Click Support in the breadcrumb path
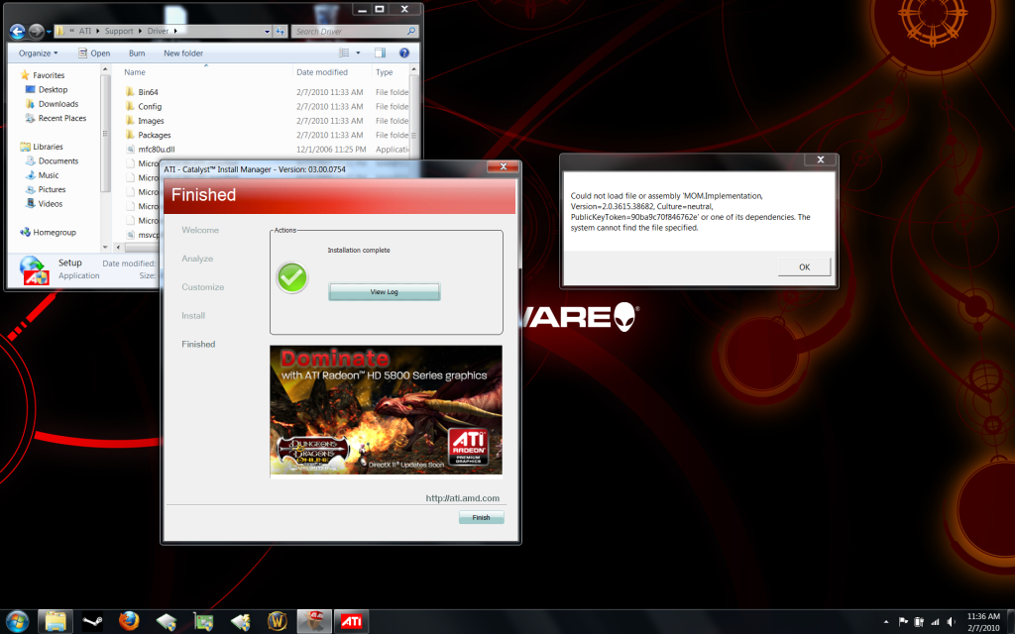 [x=119, y=31]
